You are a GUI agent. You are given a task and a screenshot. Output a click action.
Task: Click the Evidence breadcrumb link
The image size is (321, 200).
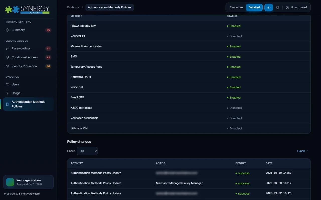pos(73,7)
